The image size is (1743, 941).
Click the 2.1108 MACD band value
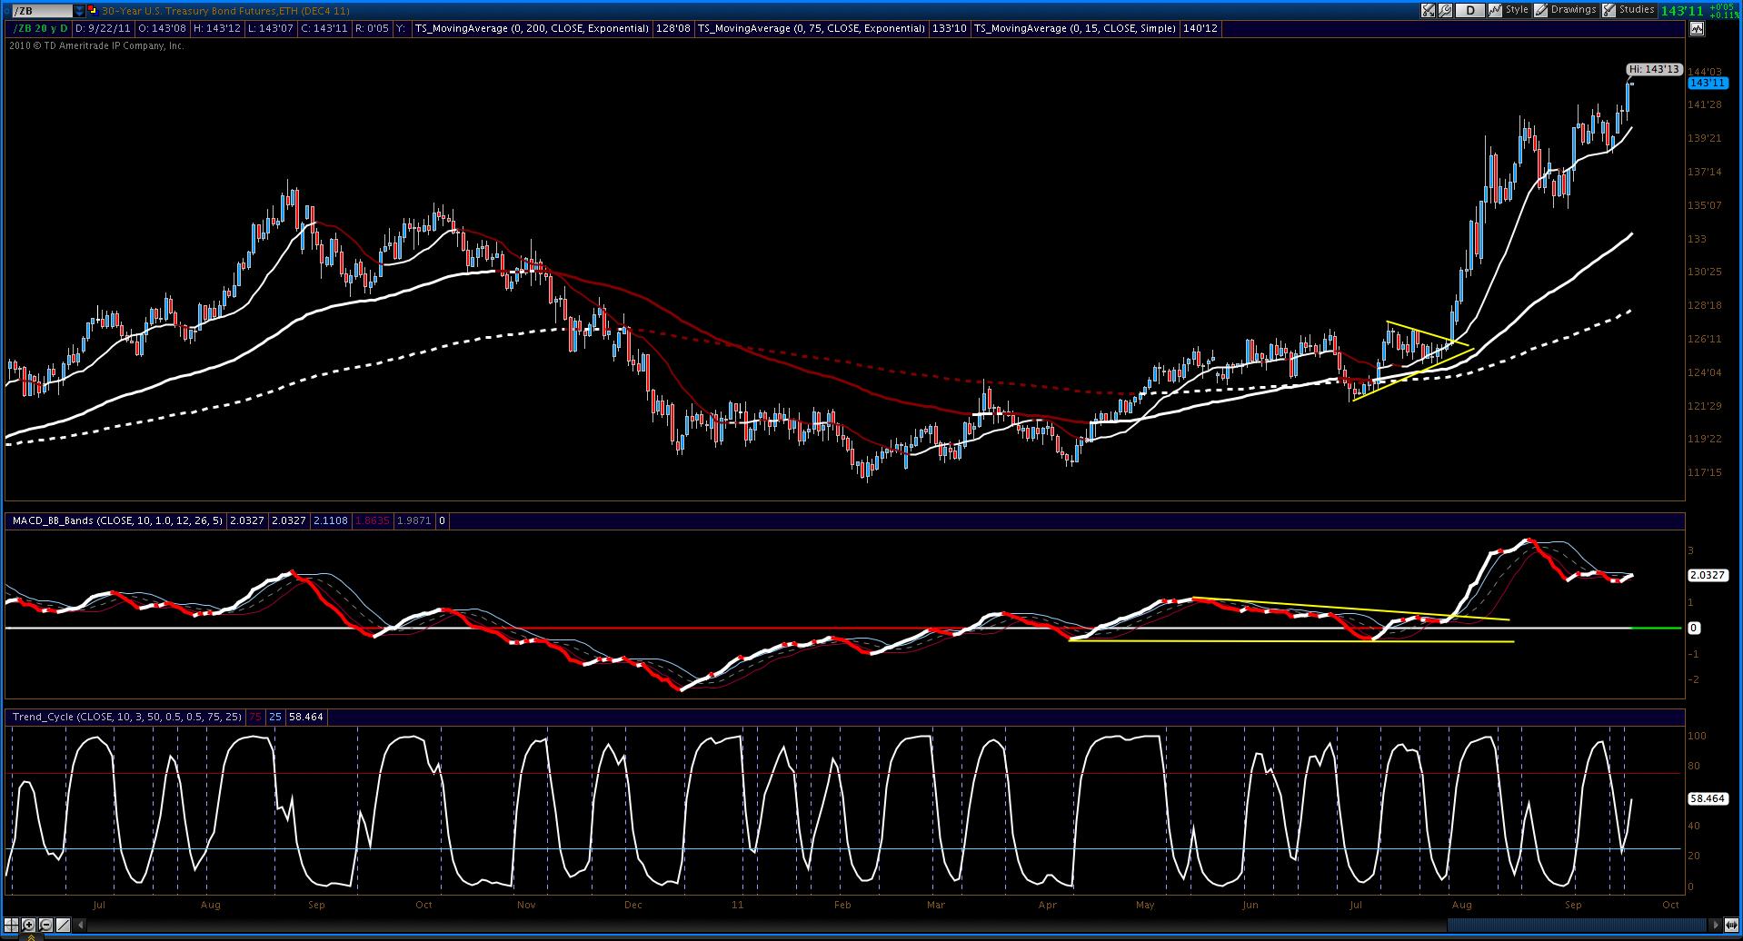pyautogui.click(x=329, y=521)
